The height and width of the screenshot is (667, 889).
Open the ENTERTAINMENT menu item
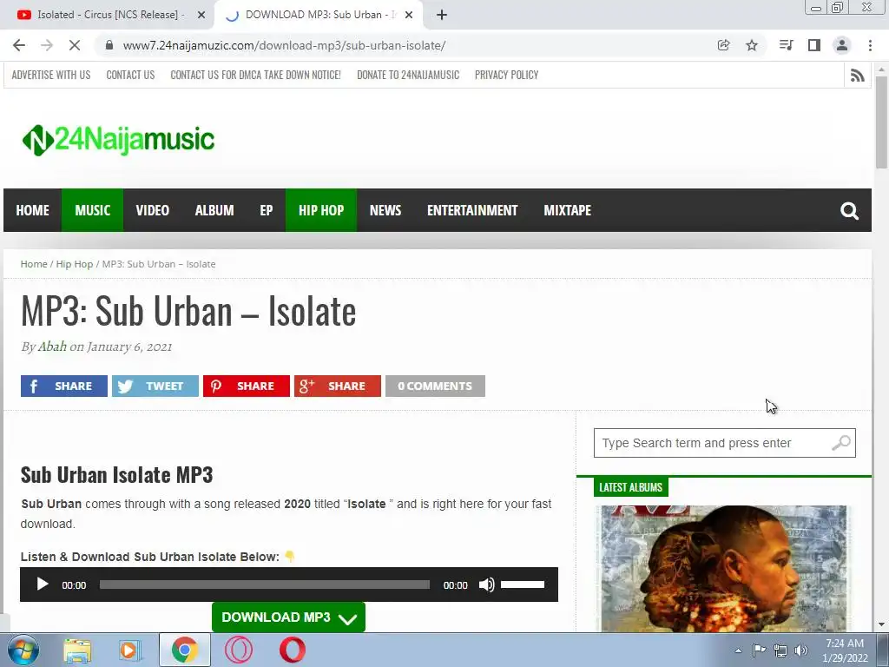coord(472,210)
